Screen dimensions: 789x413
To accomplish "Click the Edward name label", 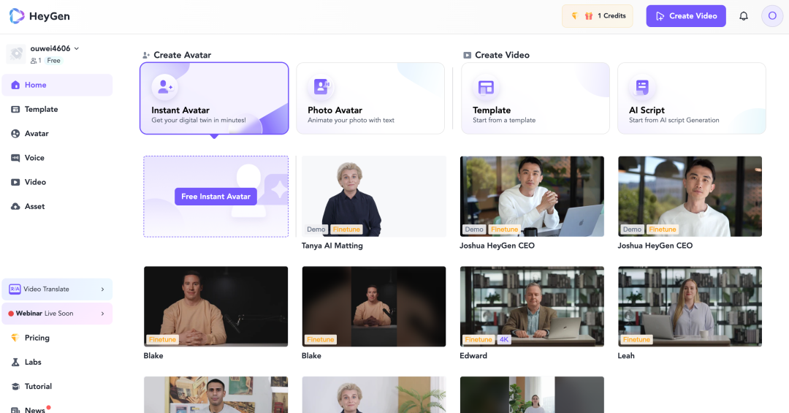I will [x=473, y=355].
